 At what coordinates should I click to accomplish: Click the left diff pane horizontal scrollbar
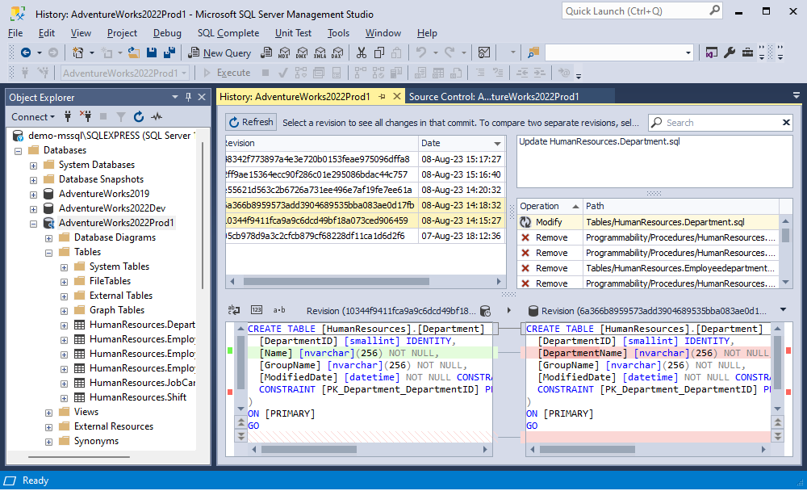309,449
